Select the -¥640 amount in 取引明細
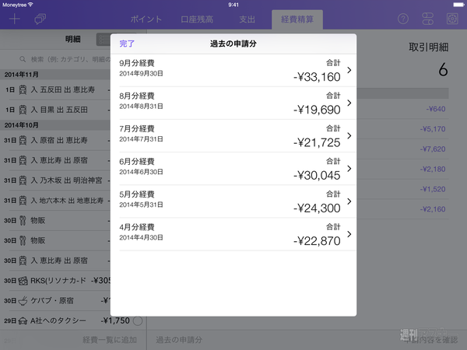The width and height of the screenshot is (467, 350). coord(435,109)
